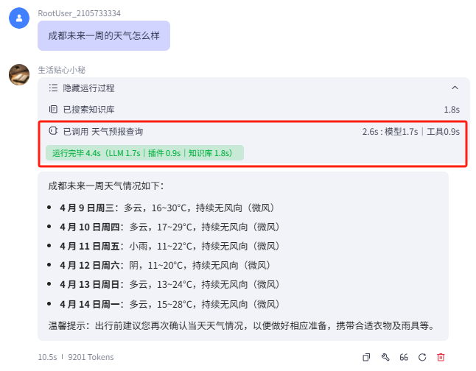Image resolution: width=476 pixels, height=371 pixels.
Task: Click the wrench debug icon
Action: (x=385, y=357)
